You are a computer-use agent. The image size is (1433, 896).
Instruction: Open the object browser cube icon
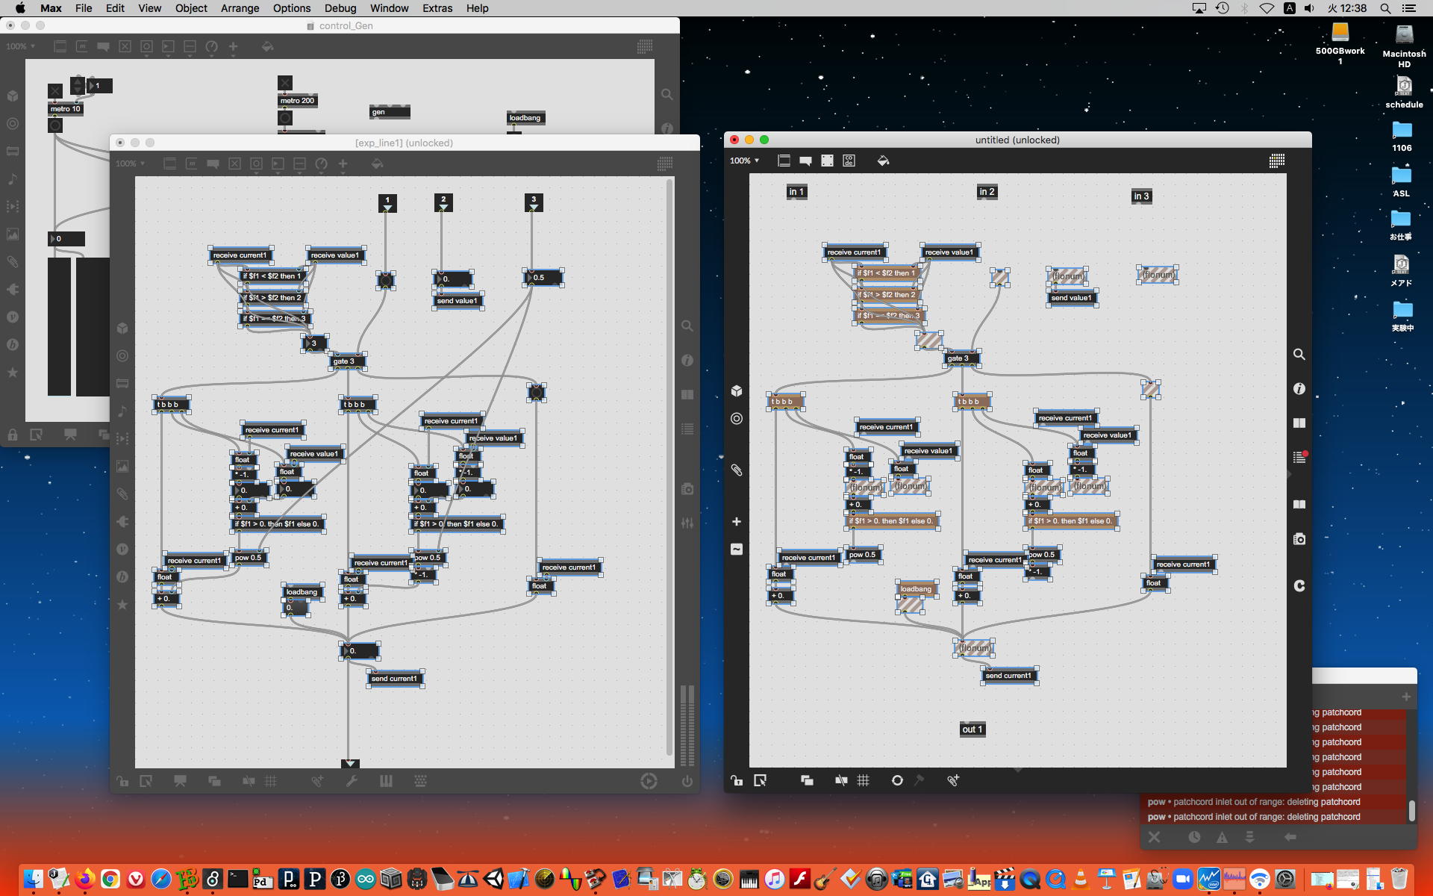(737, 391)
